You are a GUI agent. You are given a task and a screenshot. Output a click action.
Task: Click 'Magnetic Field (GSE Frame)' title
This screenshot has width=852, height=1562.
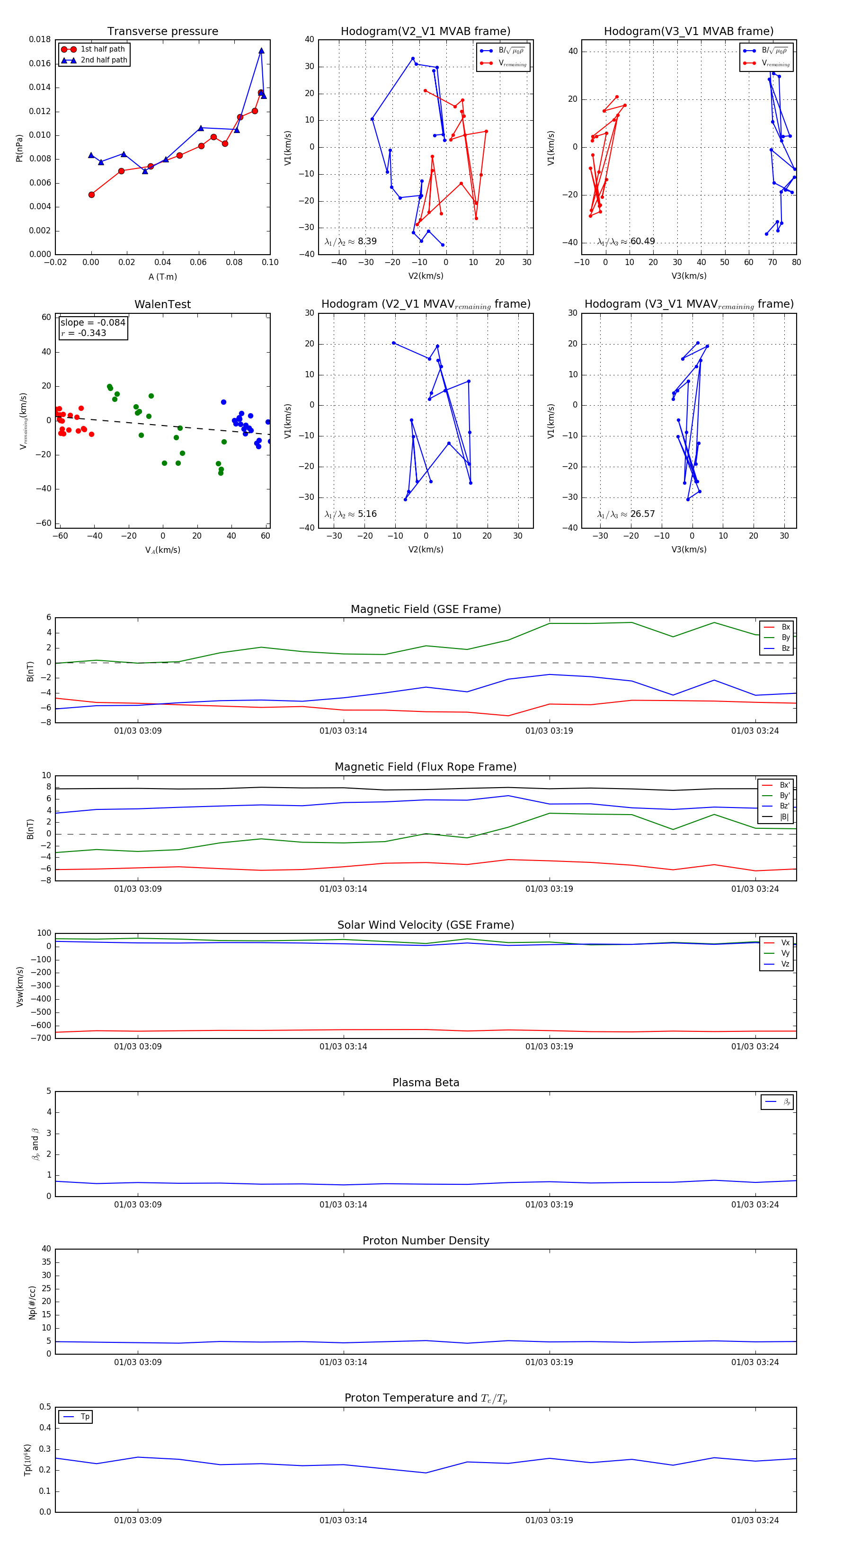[x=426, y=609]
